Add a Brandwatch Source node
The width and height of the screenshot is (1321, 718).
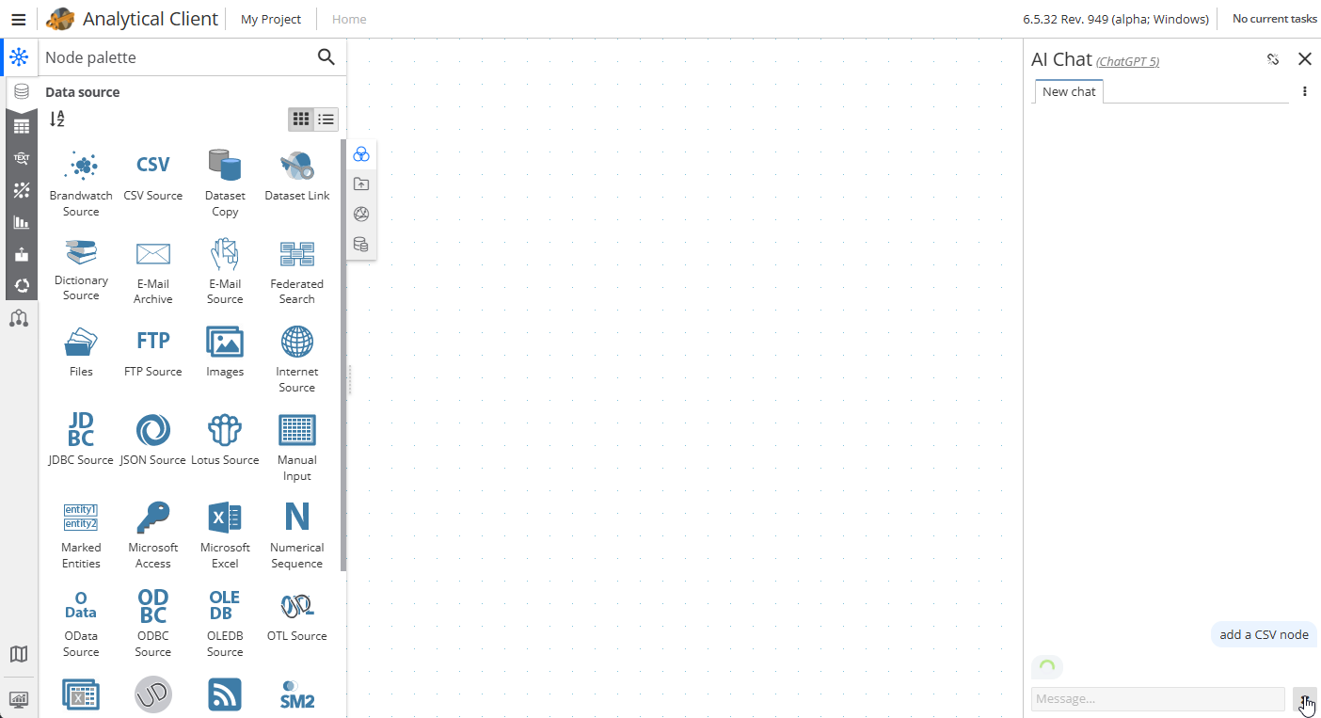pos(81,183)
